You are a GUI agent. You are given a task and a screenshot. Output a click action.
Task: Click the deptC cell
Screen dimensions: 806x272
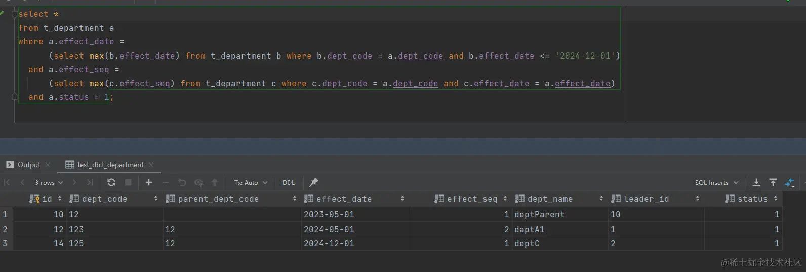[x=560, y=243]
